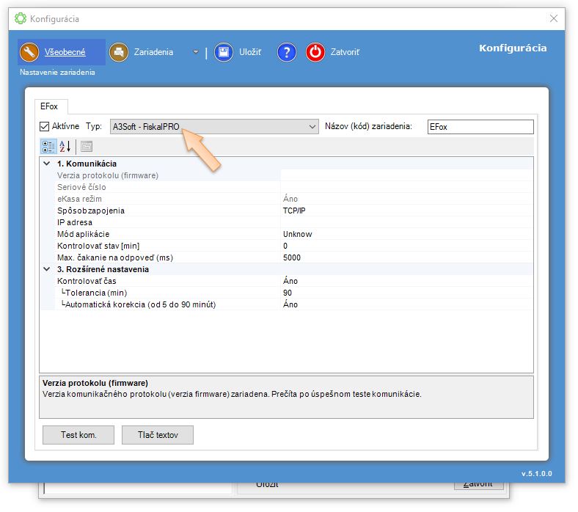Open the Zariadenia printer icon
Screen dimensions: 578x512
pos(119,52)
